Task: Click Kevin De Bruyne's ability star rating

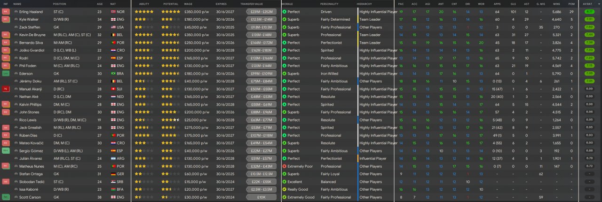Action: pyautogui.click(x=143, y=35)
